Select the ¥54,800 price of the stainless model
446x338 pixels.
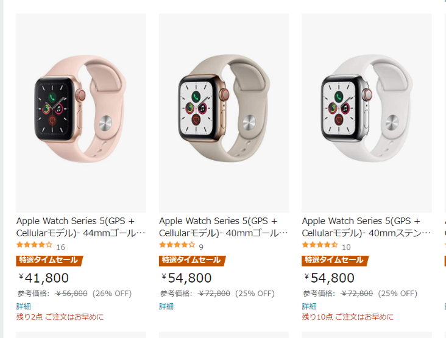click(x=330, y=278)
